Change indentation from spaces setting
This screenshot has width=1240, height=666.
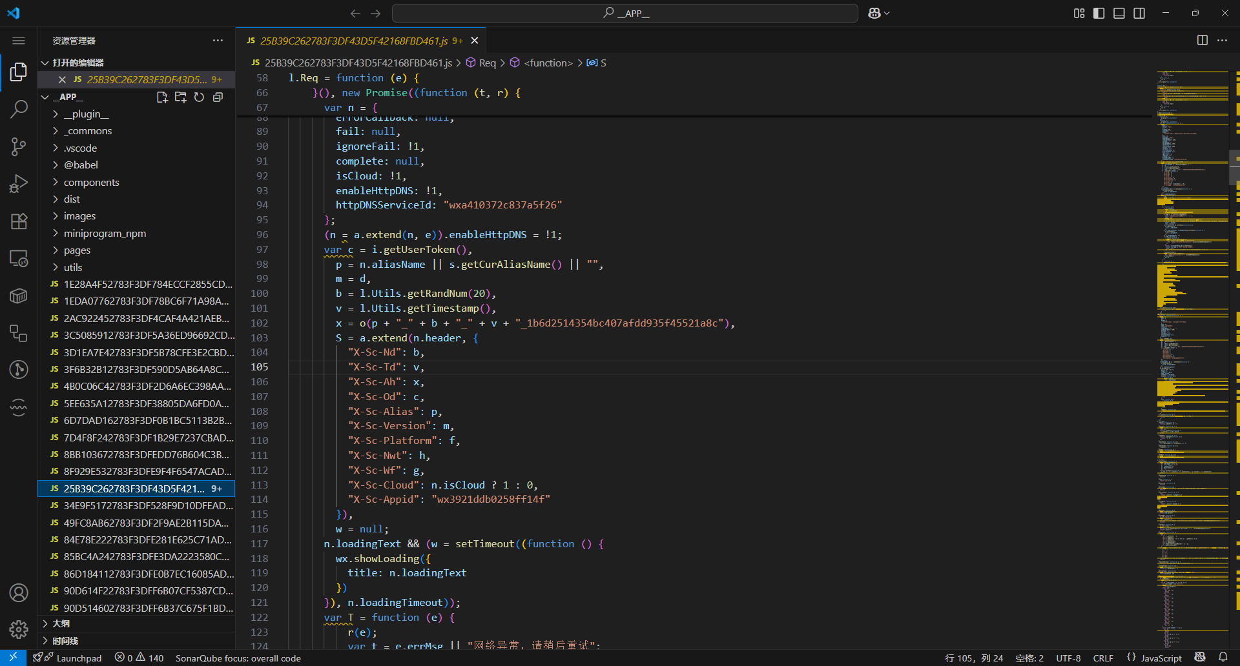pyautogui.click(x=1029, y=658)
